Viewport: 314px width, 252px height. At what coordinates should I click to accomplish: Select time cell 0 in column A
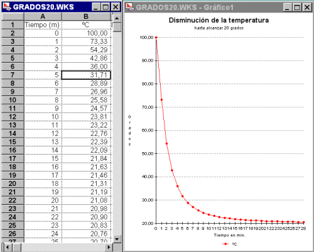tap(43, 33)
